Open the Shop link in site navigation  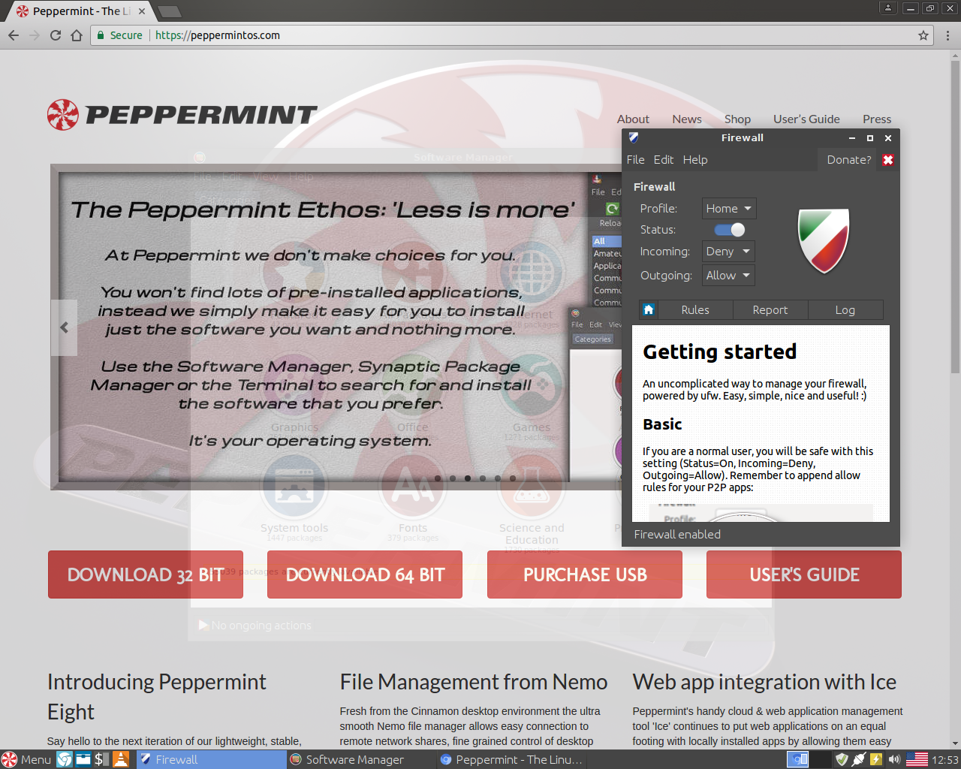[x=737, y=119]
